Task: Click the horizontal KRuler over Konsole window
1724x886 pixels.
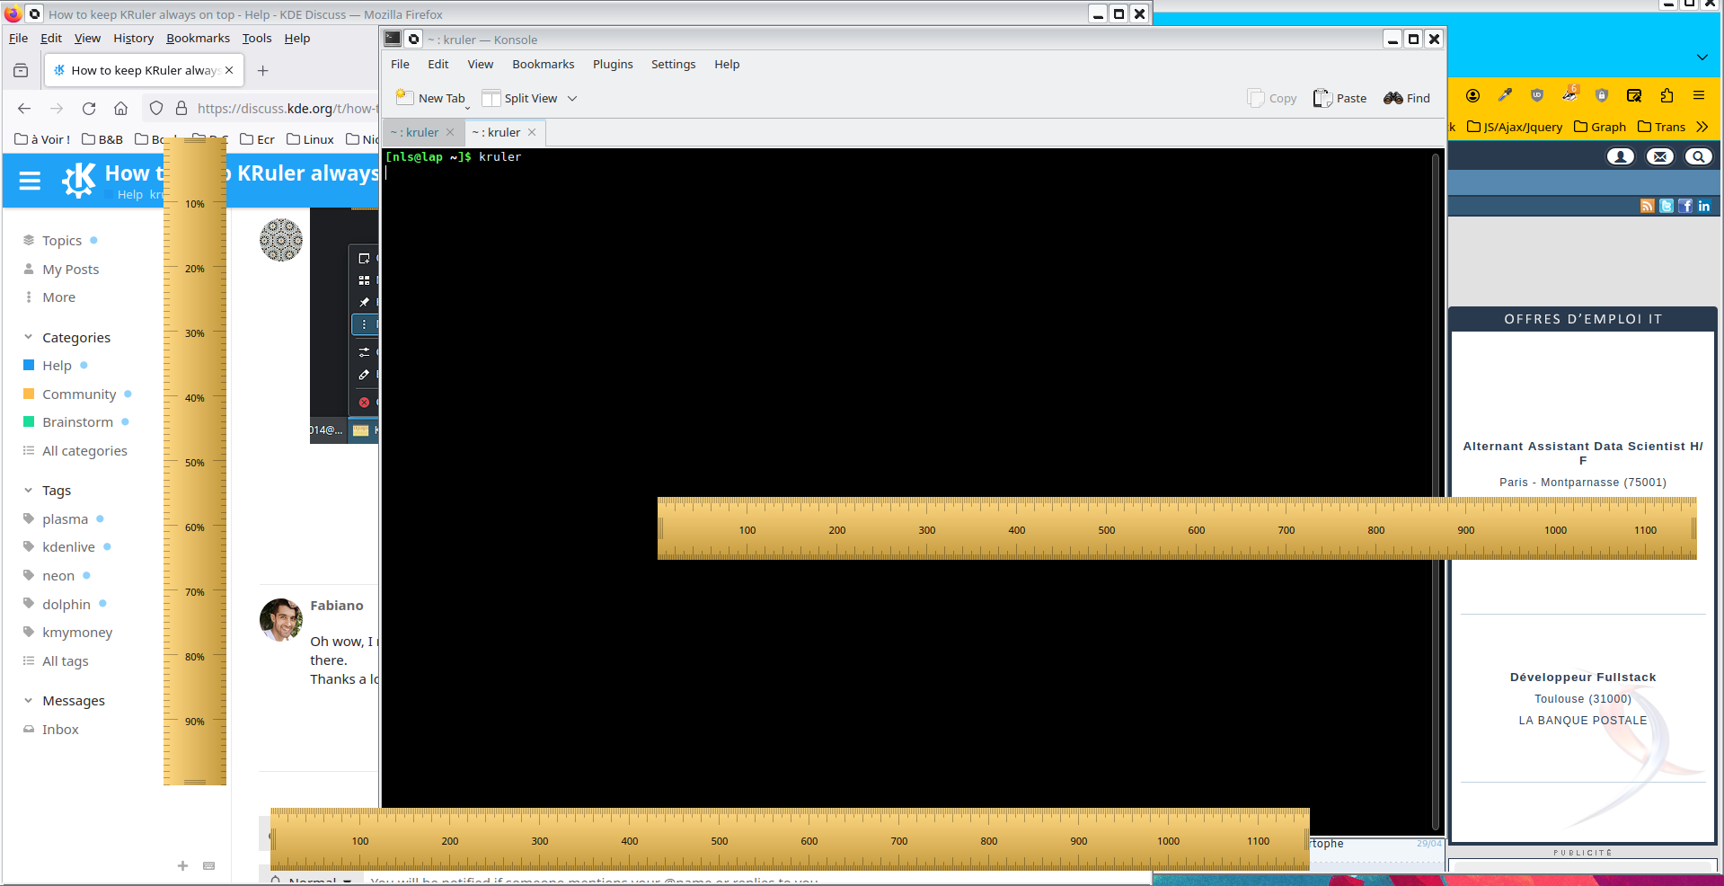Action: pyautogui.click(x=1177, y=528)
